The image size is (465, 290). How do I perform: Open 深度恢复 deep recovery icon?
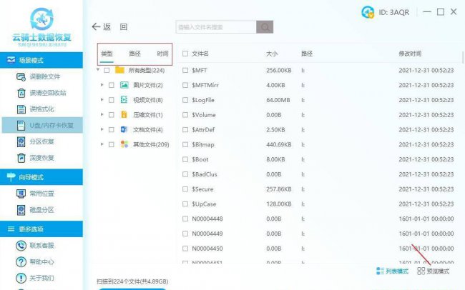pyautogui.click(x=21, y=158)
